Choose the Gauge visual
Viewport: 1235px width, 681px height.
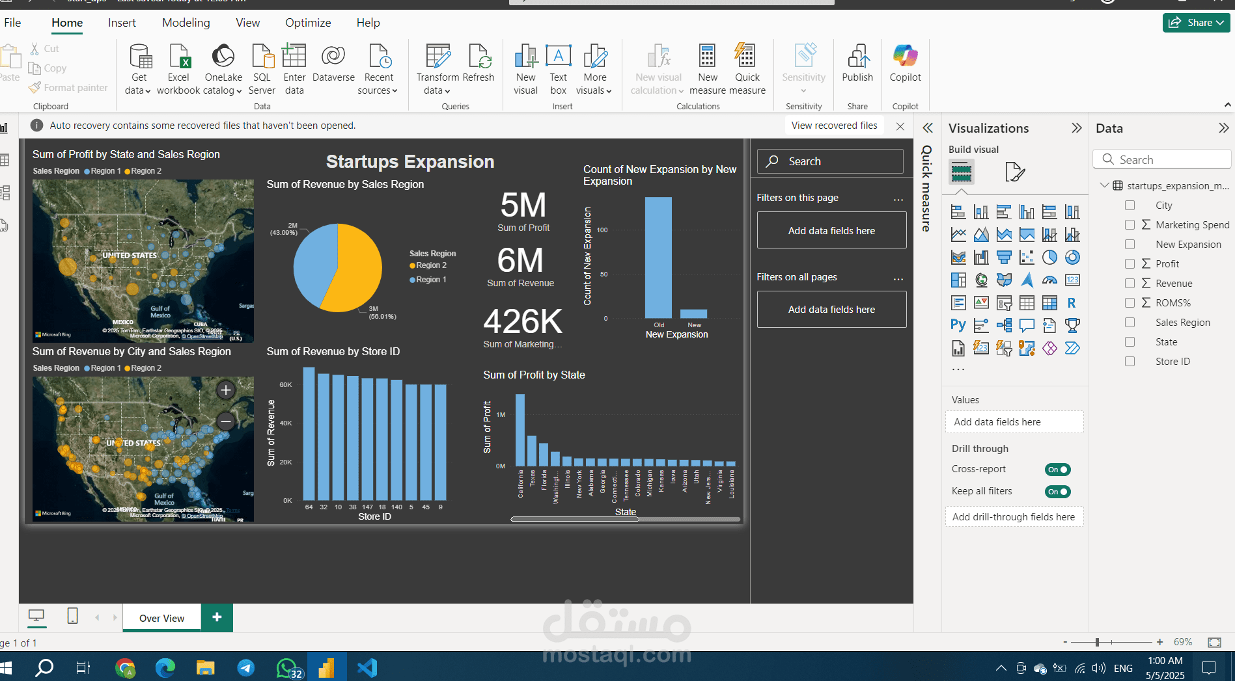point(1049,280)
